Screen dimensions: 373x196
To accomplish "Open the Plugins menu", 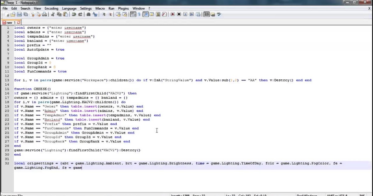I will [x=123, y=8].
